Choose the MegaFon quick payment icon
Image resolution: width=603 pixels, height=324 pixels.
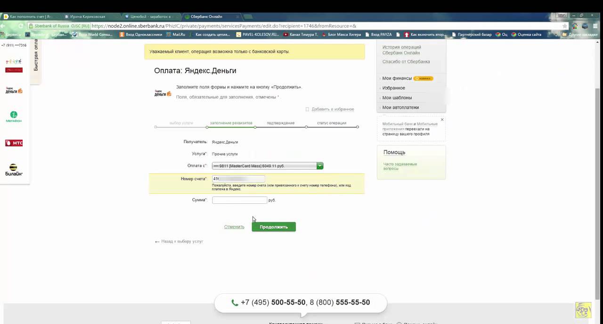[14, 117]
